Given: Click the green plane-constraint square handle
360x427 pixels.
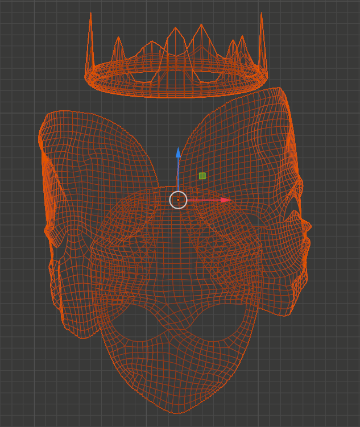Looking at the screenshot, I should [x=202, y=176].
